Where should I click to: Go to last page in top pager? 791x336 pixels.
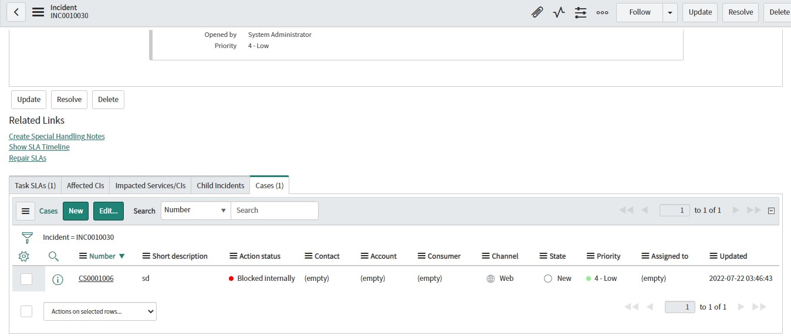coord(754,210)
